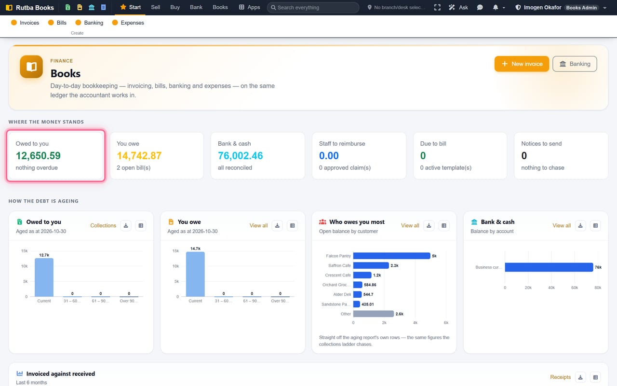Select Expenses in the Create ribbon
617x386 pixels.
pyautogui.click(x=128, y=23)
